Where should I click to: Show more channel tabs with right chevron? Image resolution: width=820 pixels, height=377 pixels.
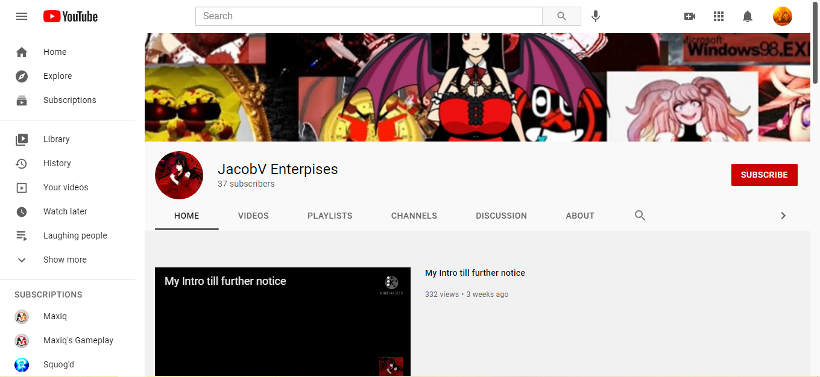(x=783, y=216)
